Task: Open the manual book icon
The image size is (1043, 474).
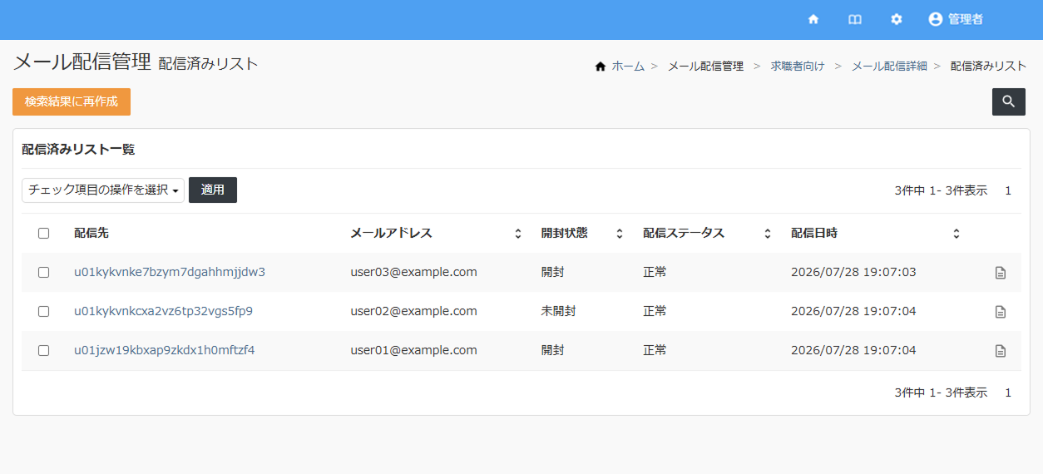Action: [855, 19]
